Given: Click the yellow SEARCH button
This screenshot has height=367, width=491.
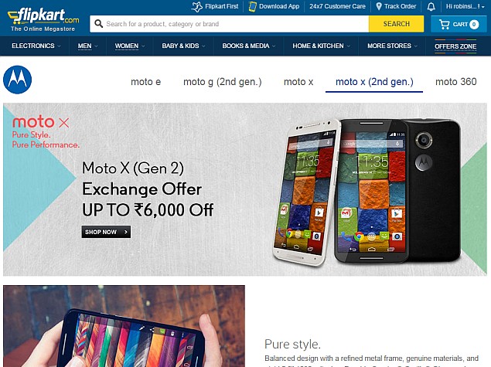Looking at the screenshot, I should (396, 24).
